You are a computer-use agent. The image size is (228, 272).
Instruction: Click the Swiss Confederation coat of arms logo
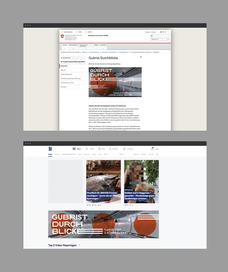[x=62, y=36]
